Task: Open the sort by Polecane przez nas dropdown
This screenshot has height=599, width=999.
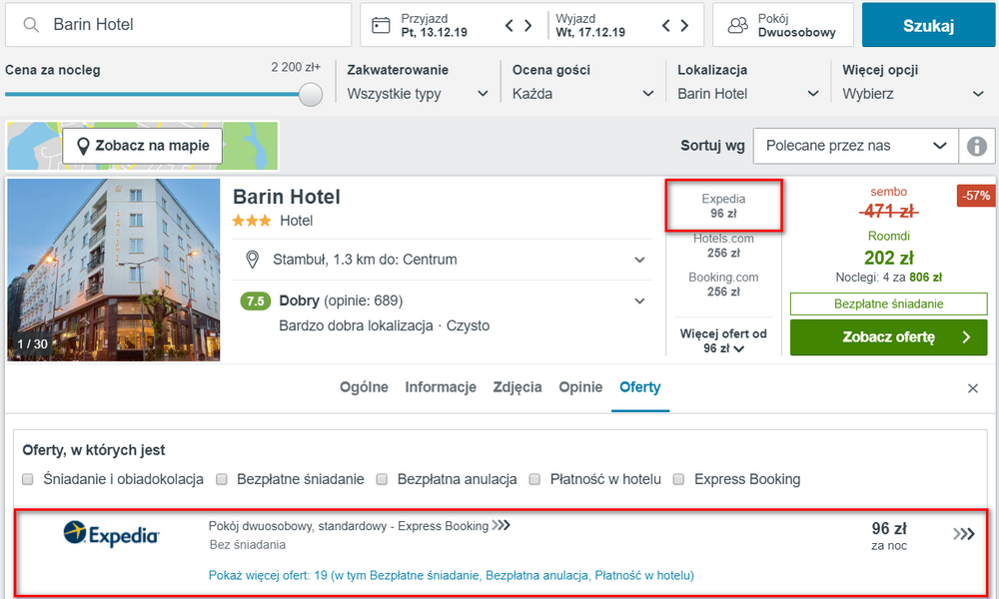Action: click(x=855, y=146)
